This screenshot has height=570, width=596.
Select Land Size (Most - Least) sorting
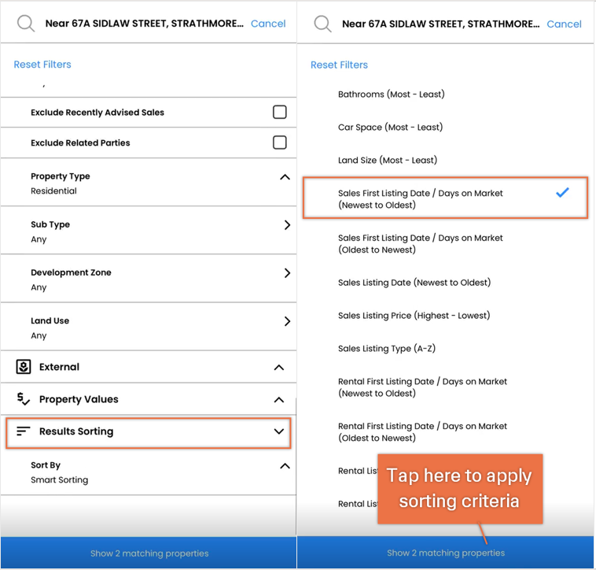click(388, 160)
